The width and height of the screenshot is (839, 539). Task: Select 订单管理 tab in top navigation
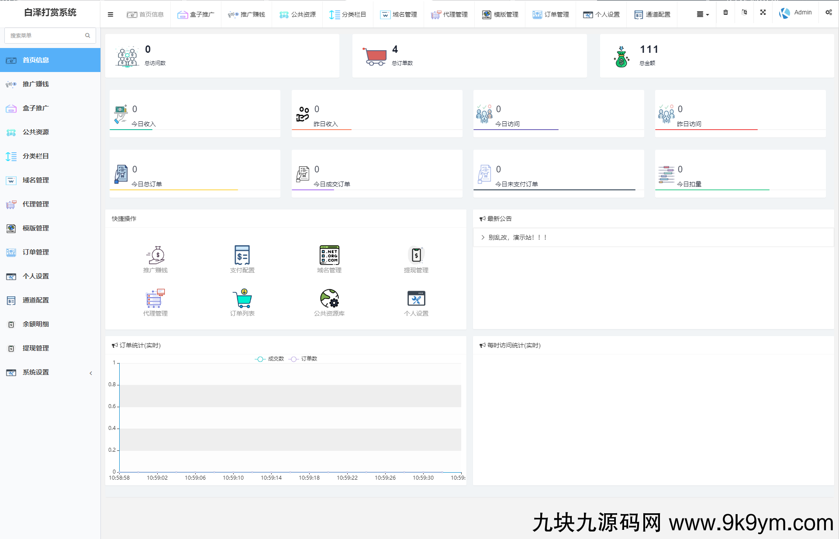point(551,14)
